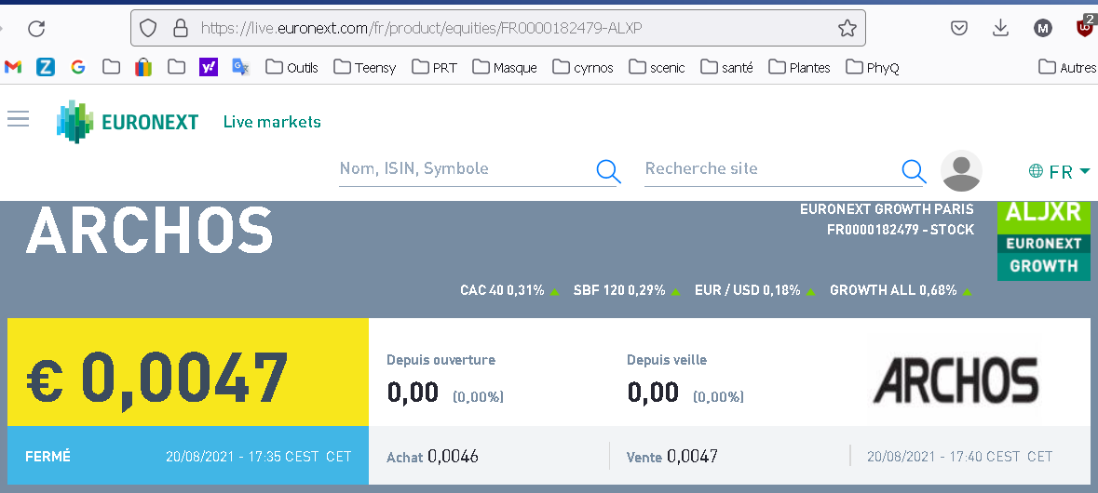Open the Firefox downloads panel
Screen dimensions: 1098x493
coord(1000,29)
